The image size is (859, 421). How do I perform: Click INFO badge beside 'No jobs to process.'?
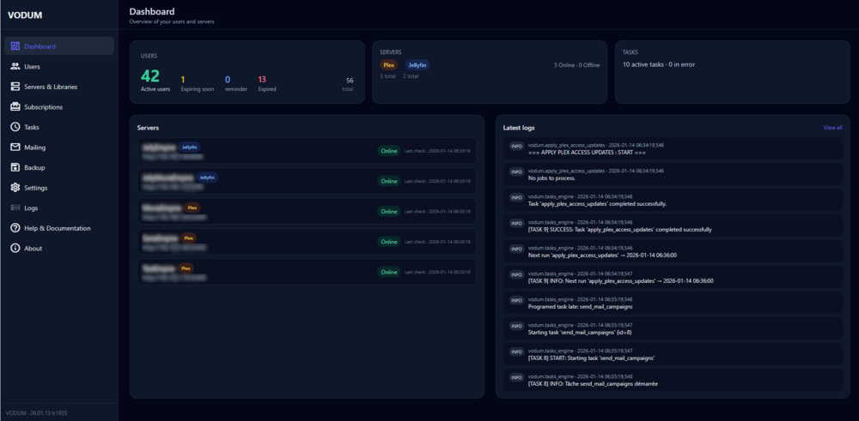click(x=516, y=171)
